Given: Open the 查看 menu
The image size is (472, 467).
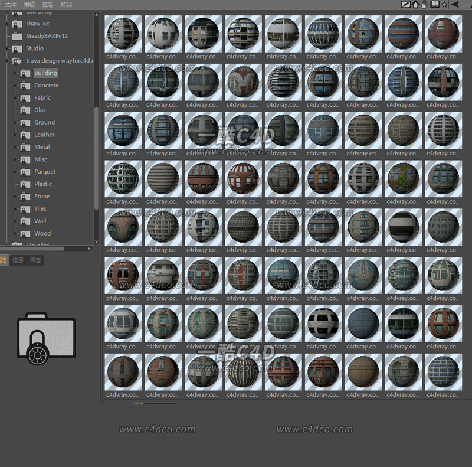Looking at the screenshot, I should 48,5.
